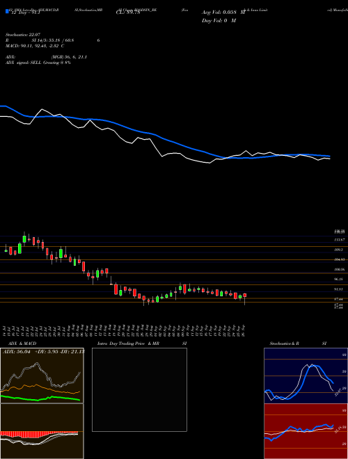Image resolution: width=348 pixels, height=459 pixels.
Task: Click the dark red RSI chart panel
Action: pos(306,431)
